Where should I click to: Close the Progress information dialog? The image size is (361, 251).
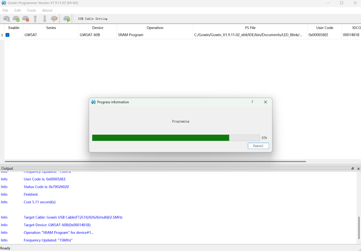[x=265, y=102]
